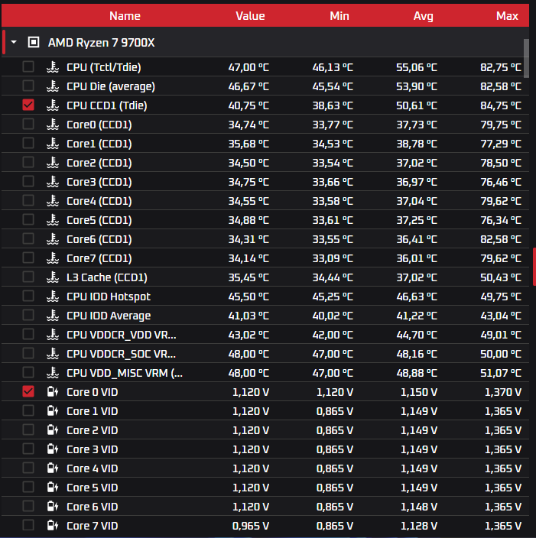This screenshot has width=536, height=538.
Task: Select the Core 5 VID sensor name
Action: tap(92, 488)
